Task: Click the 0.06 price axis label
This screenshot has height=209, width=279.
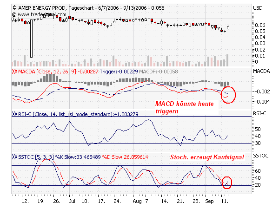Action: point(260,25)
